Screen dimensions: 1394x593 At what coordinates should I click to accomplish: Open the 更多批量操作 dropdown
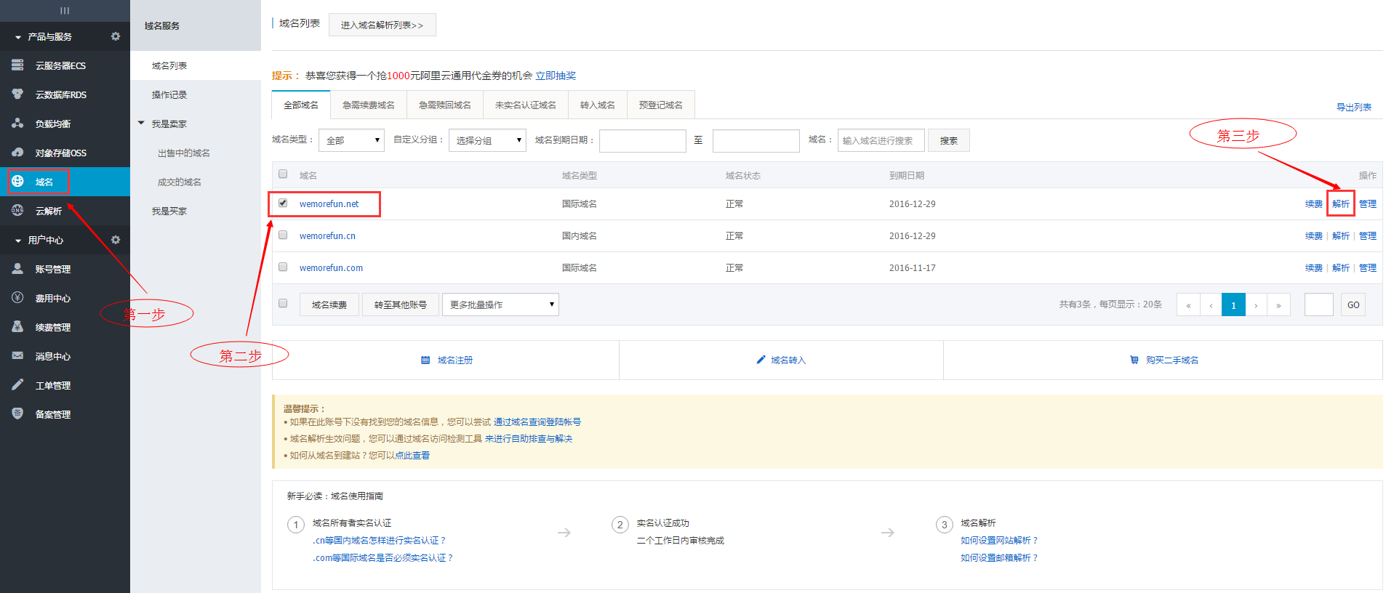500,304
